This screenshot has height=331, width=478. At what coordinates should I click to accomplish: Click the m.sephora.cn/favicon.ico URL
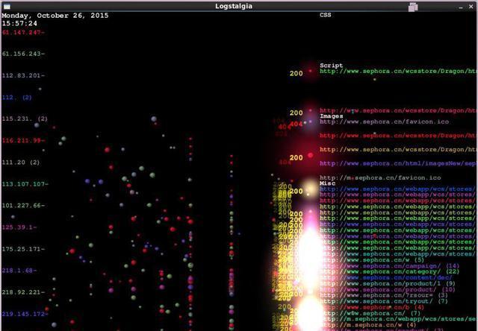[380, 177]
